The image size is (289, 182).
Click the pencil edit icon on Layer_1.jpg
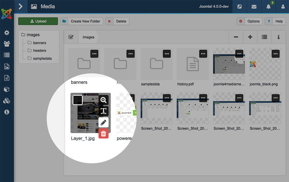coord(104,122)
